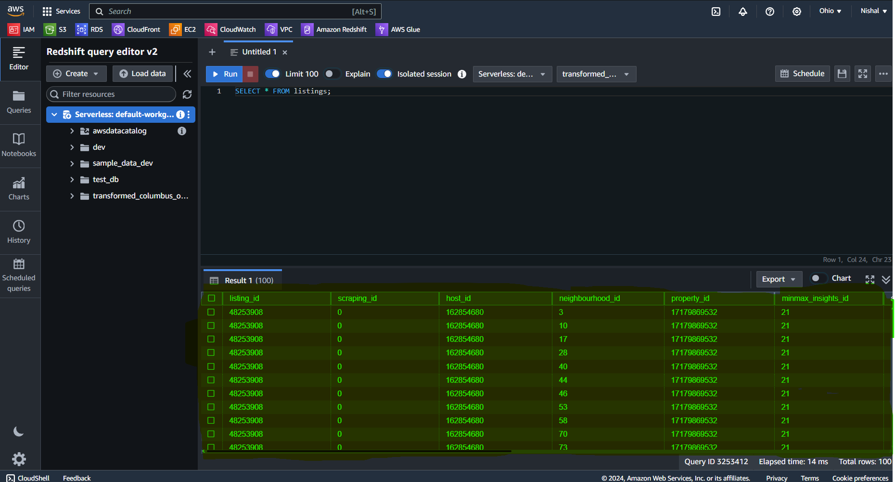Open CloudWatch service shortcut
The image size is (895, 482).
click(x=230, y=29)
